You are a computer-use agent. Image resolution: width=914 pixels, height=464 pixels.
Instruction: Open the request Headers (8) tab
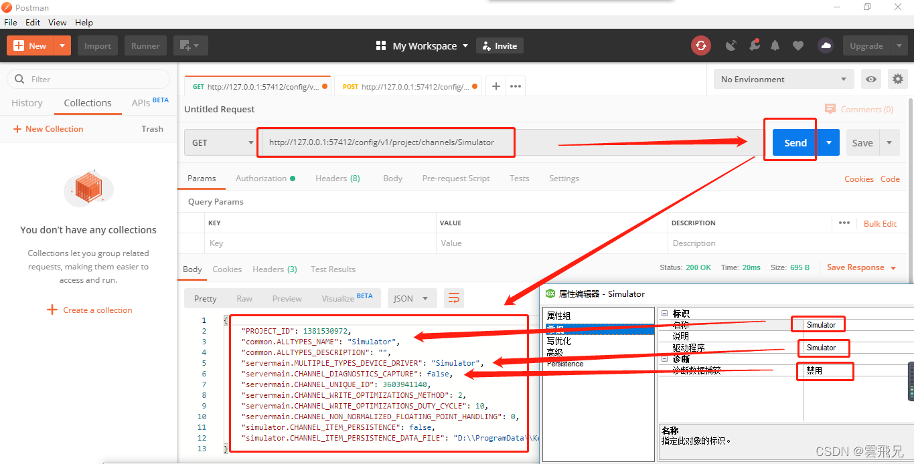coord(337,179)
